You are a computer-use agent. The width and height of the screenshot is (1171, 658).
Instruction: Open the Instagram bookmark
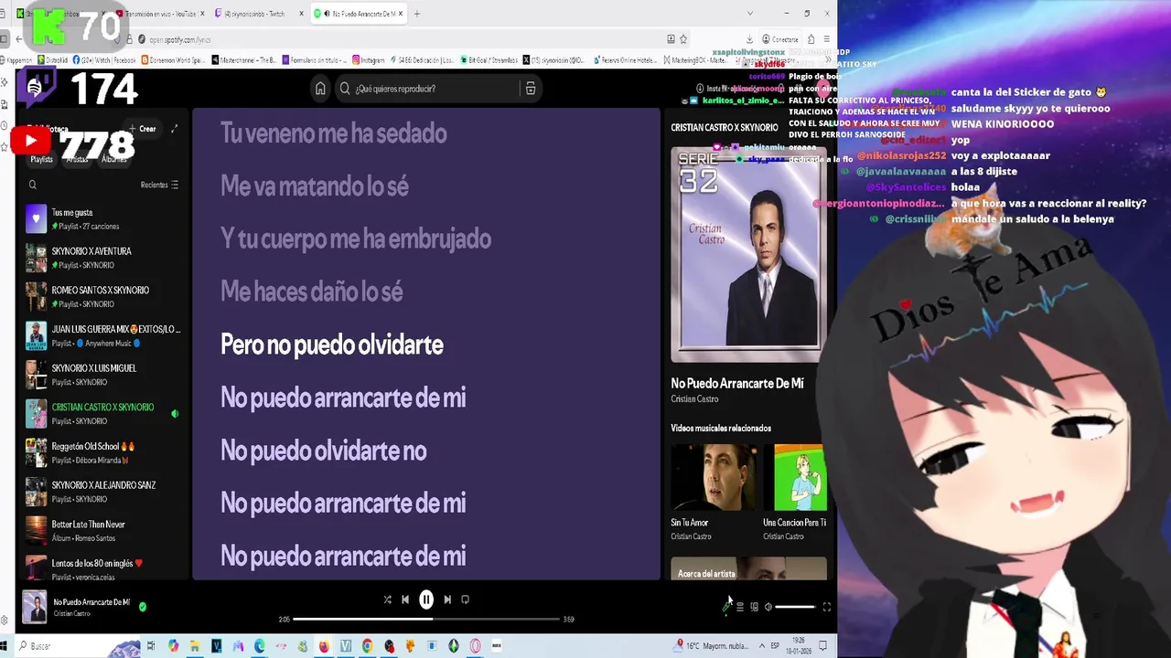click(x=368, y=60)
